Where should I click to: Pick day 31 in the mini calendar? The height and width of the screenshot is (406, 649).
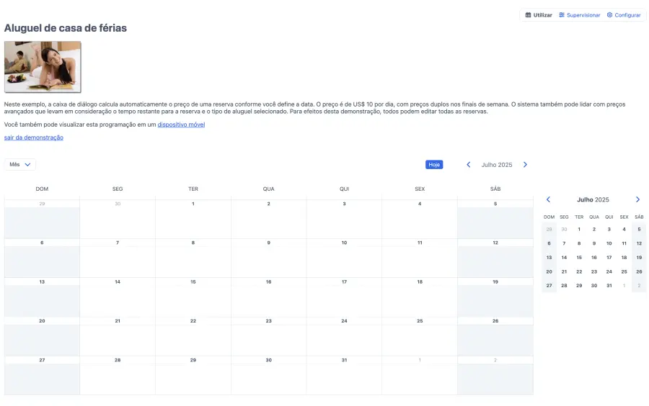click(609, 286)
